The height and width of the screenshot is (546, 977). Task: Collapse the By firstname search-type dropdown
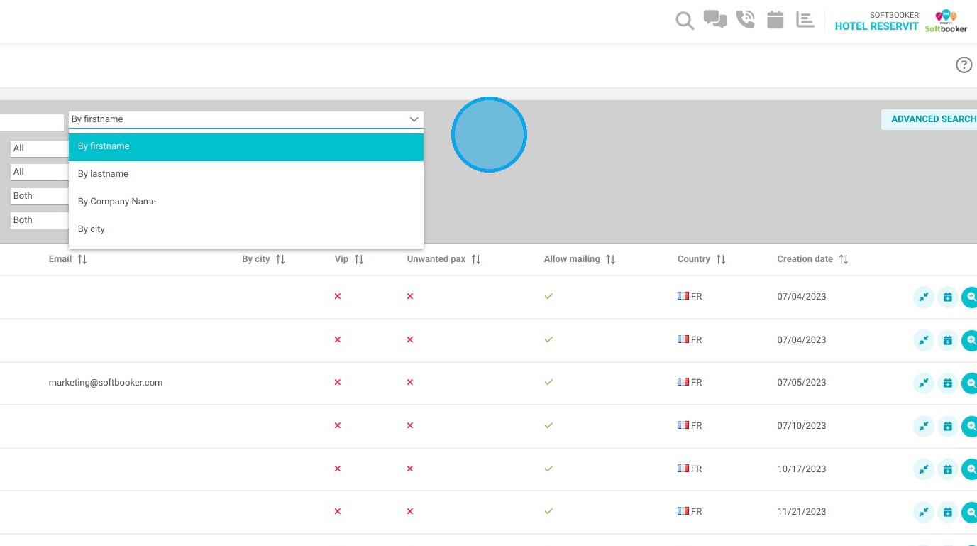246,119
